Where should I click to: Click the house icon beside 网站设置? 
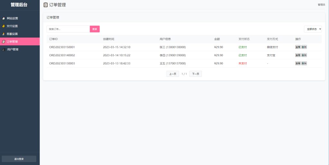[4, 18]
